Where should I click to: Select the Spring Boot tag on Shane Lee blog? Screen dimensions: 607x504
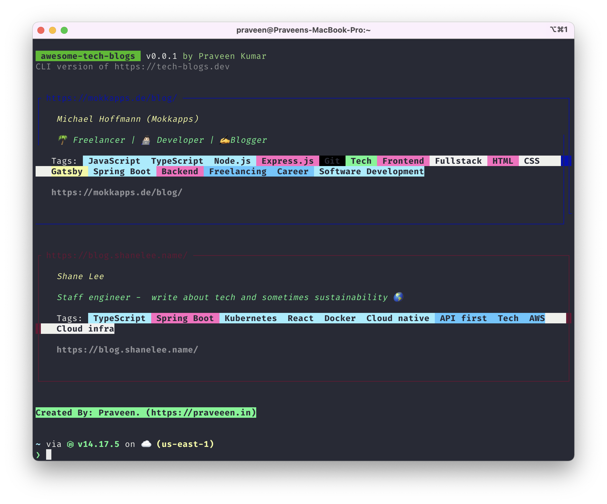(x=184, y=318)
